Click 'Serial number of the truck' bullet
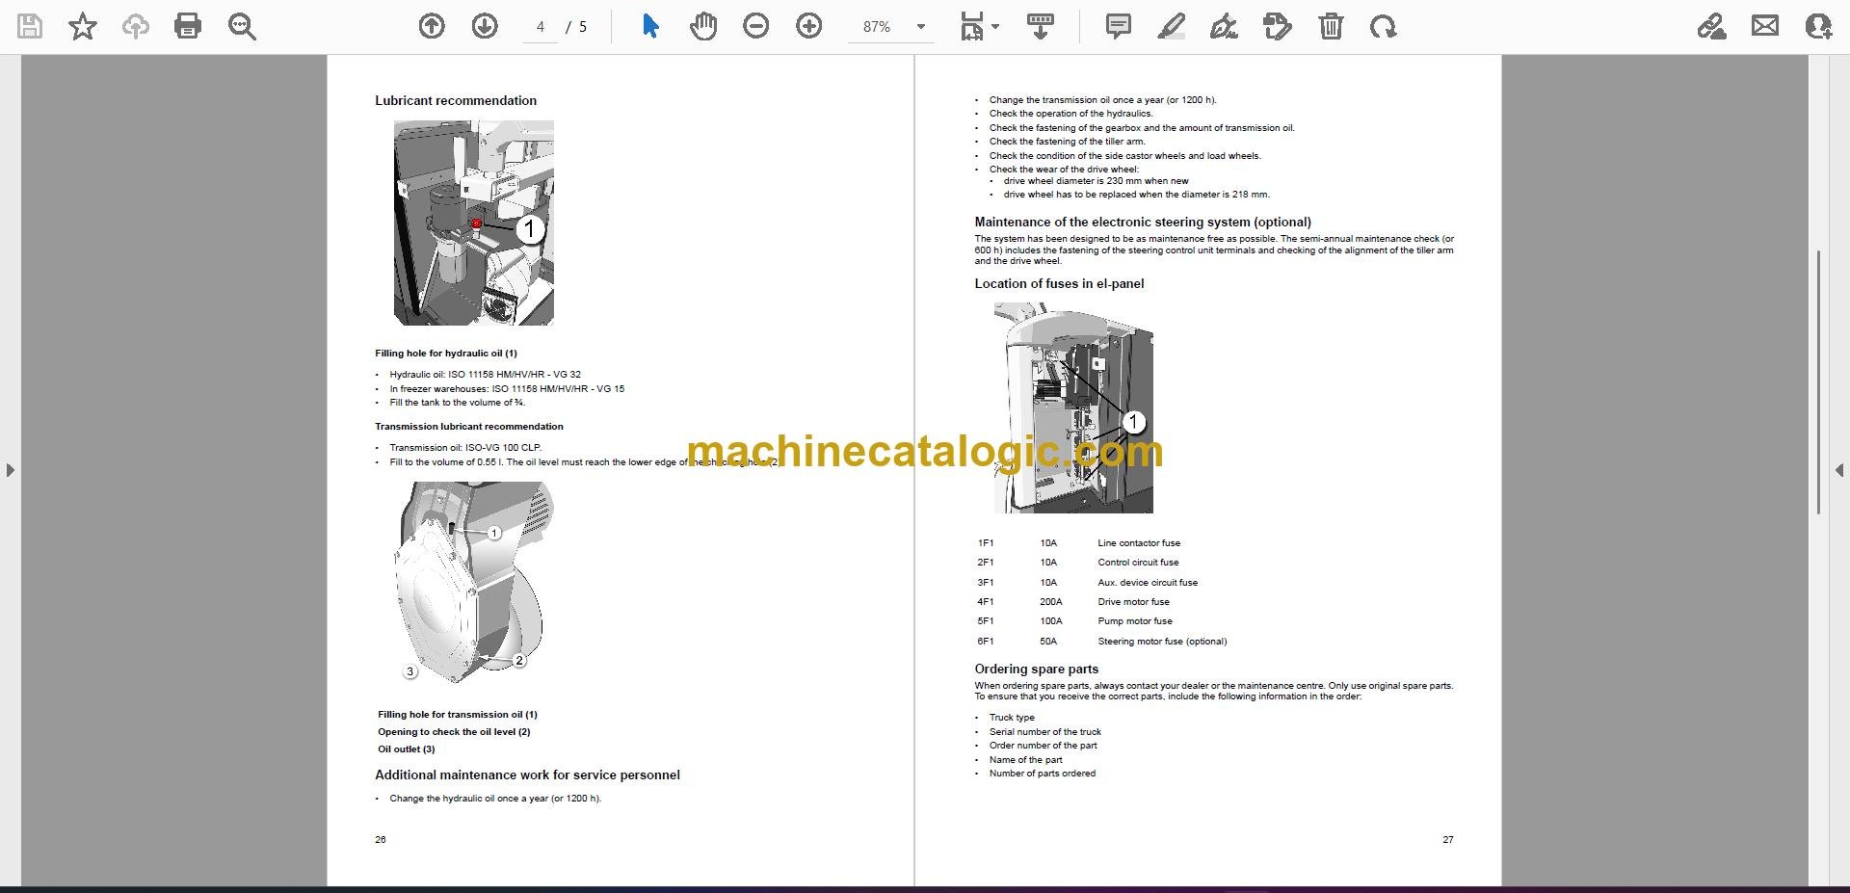Screen dimensions: 1850x893 1044,732
